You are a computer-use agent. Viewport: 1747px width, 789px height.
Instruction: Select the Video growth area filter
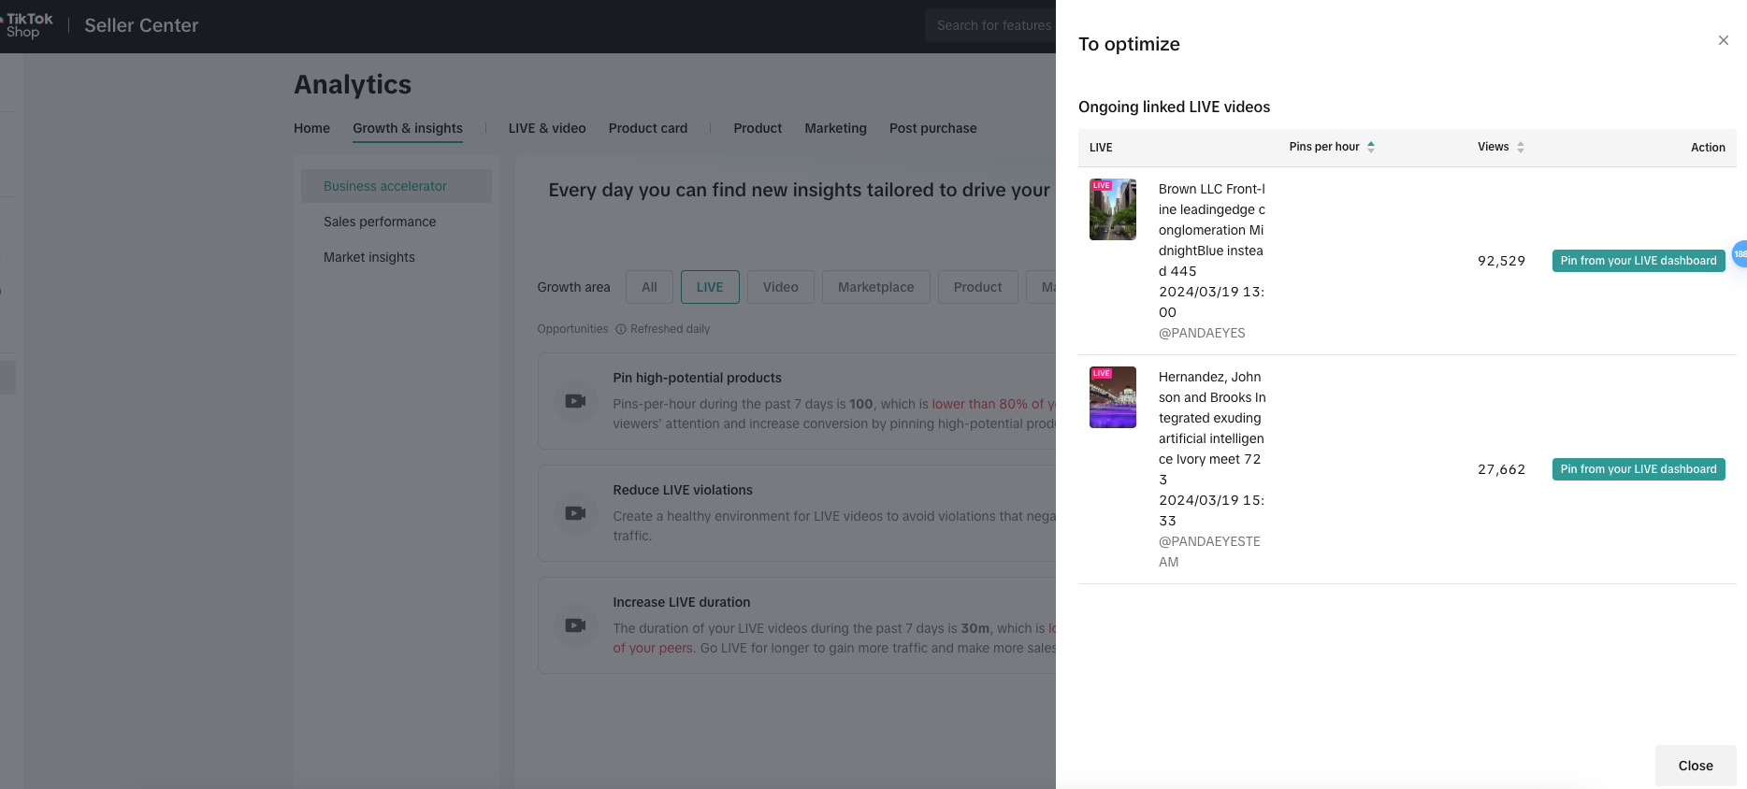pos(780,287)
